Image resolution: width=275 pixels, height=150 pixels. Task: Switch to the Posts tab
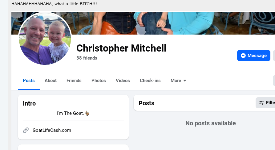point(29,81)
